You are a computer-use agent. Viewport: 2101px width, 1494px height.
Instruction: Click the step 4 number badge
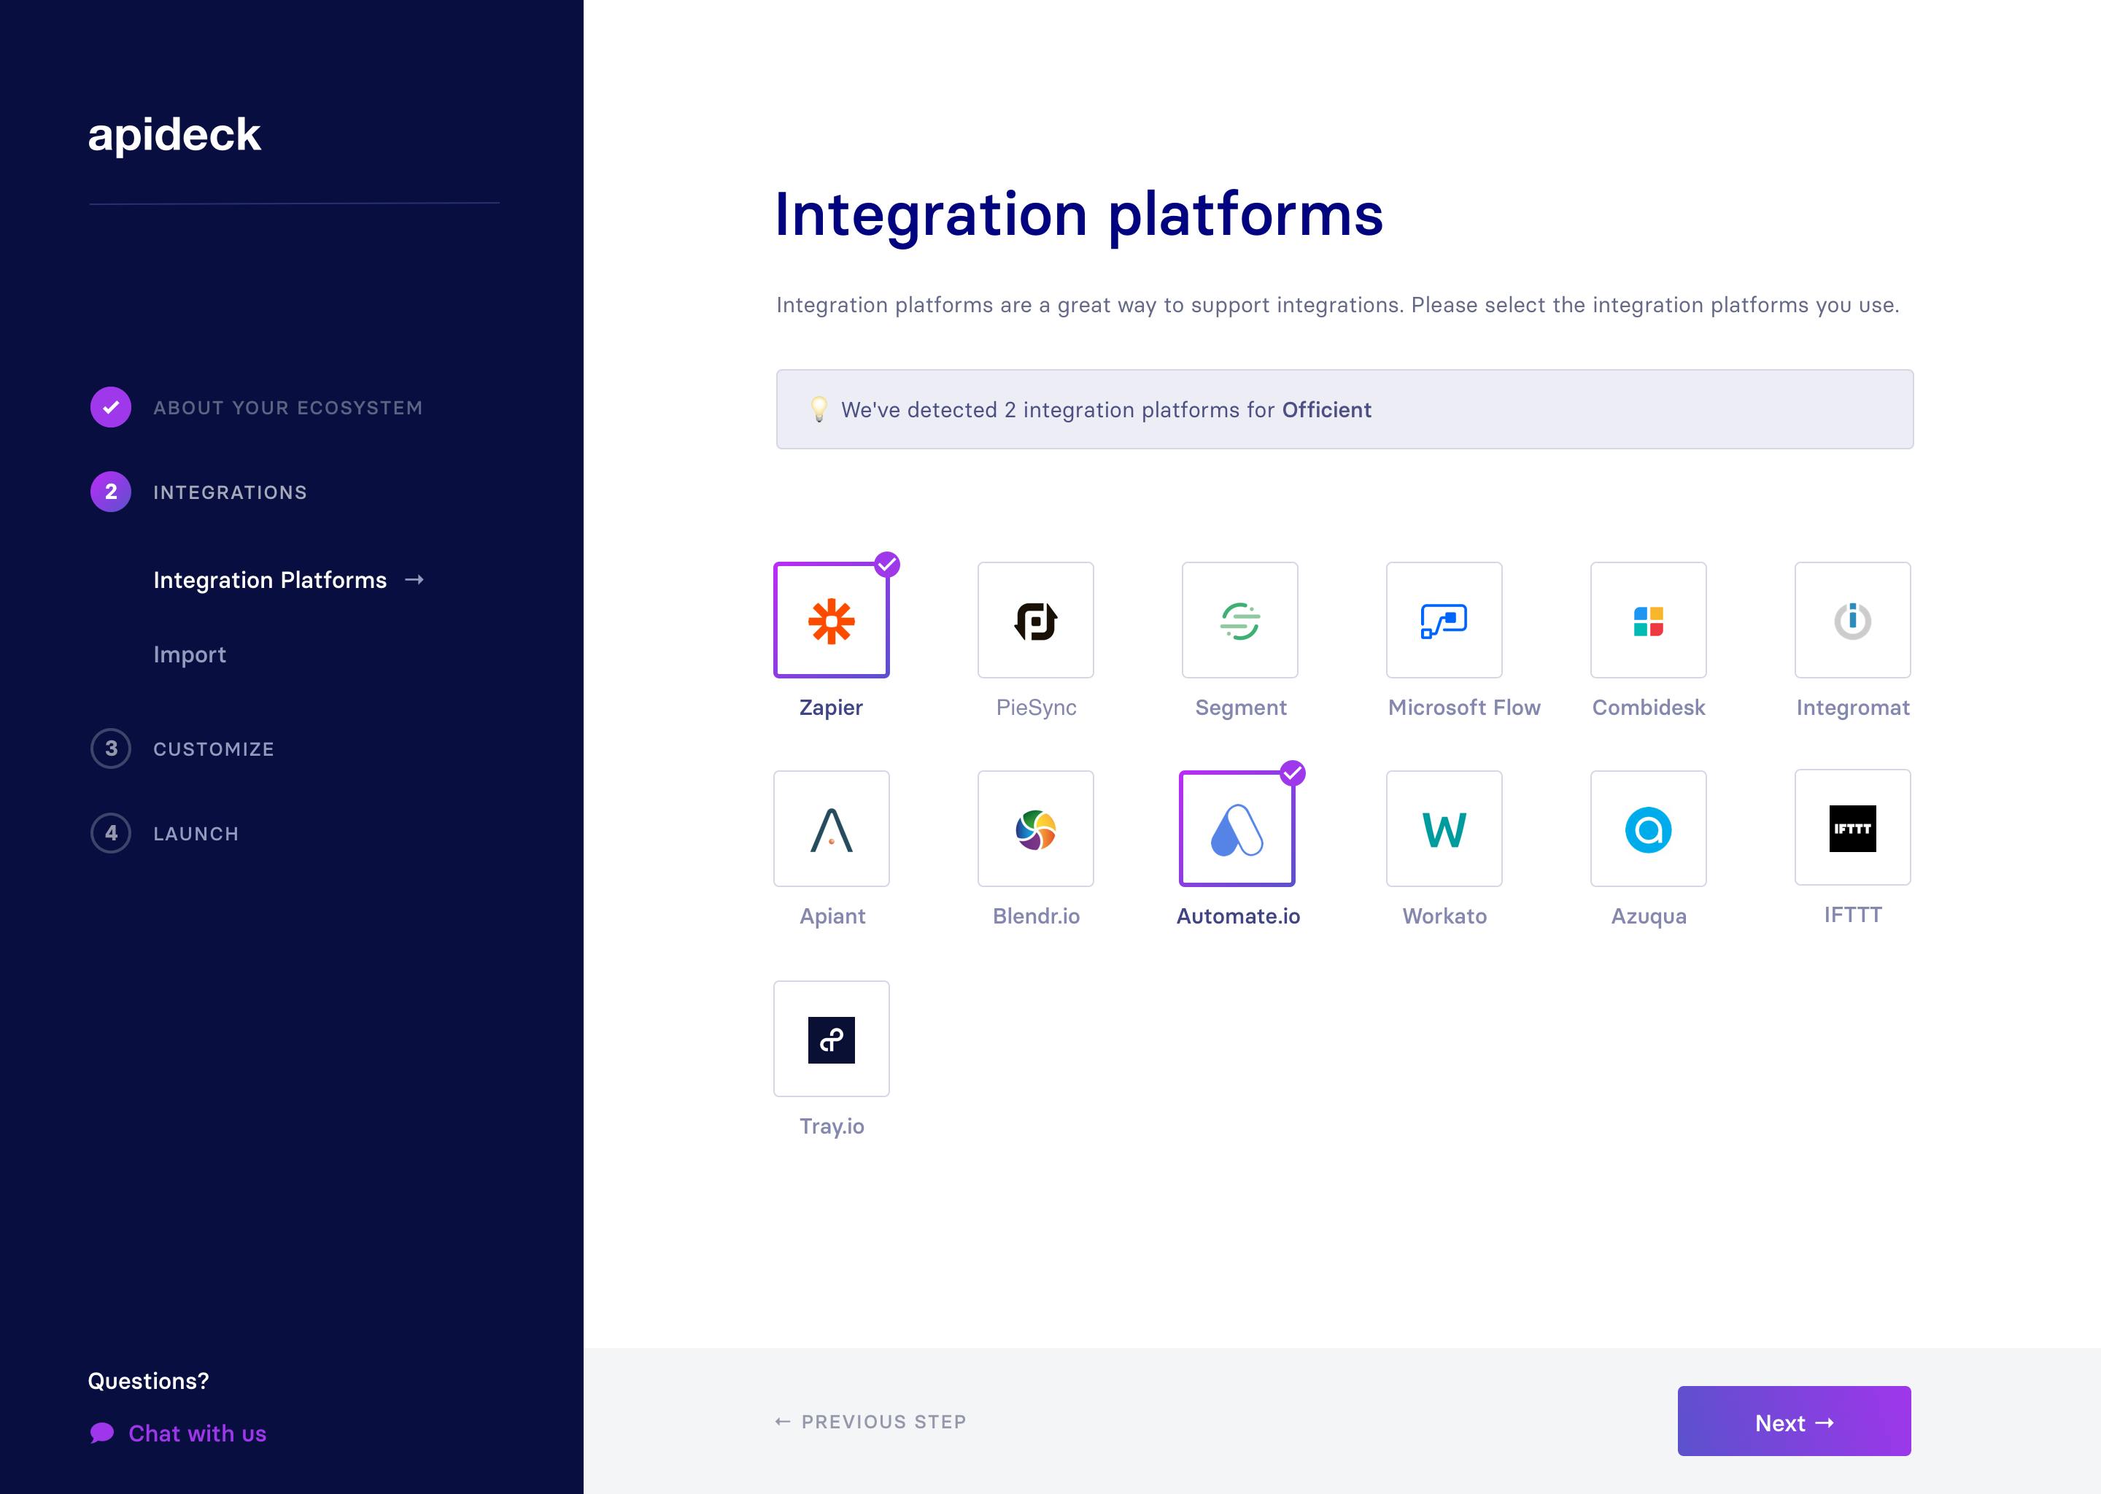[x=110, y=834]
